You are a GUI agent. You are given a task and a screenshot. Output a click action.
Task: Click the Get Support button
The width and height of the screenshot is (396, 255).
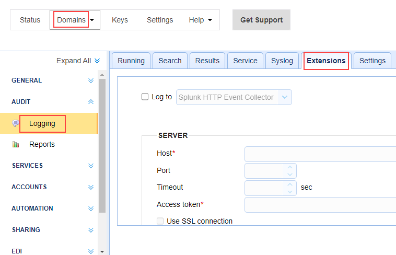pyautogui.click(x=261, y=20)
